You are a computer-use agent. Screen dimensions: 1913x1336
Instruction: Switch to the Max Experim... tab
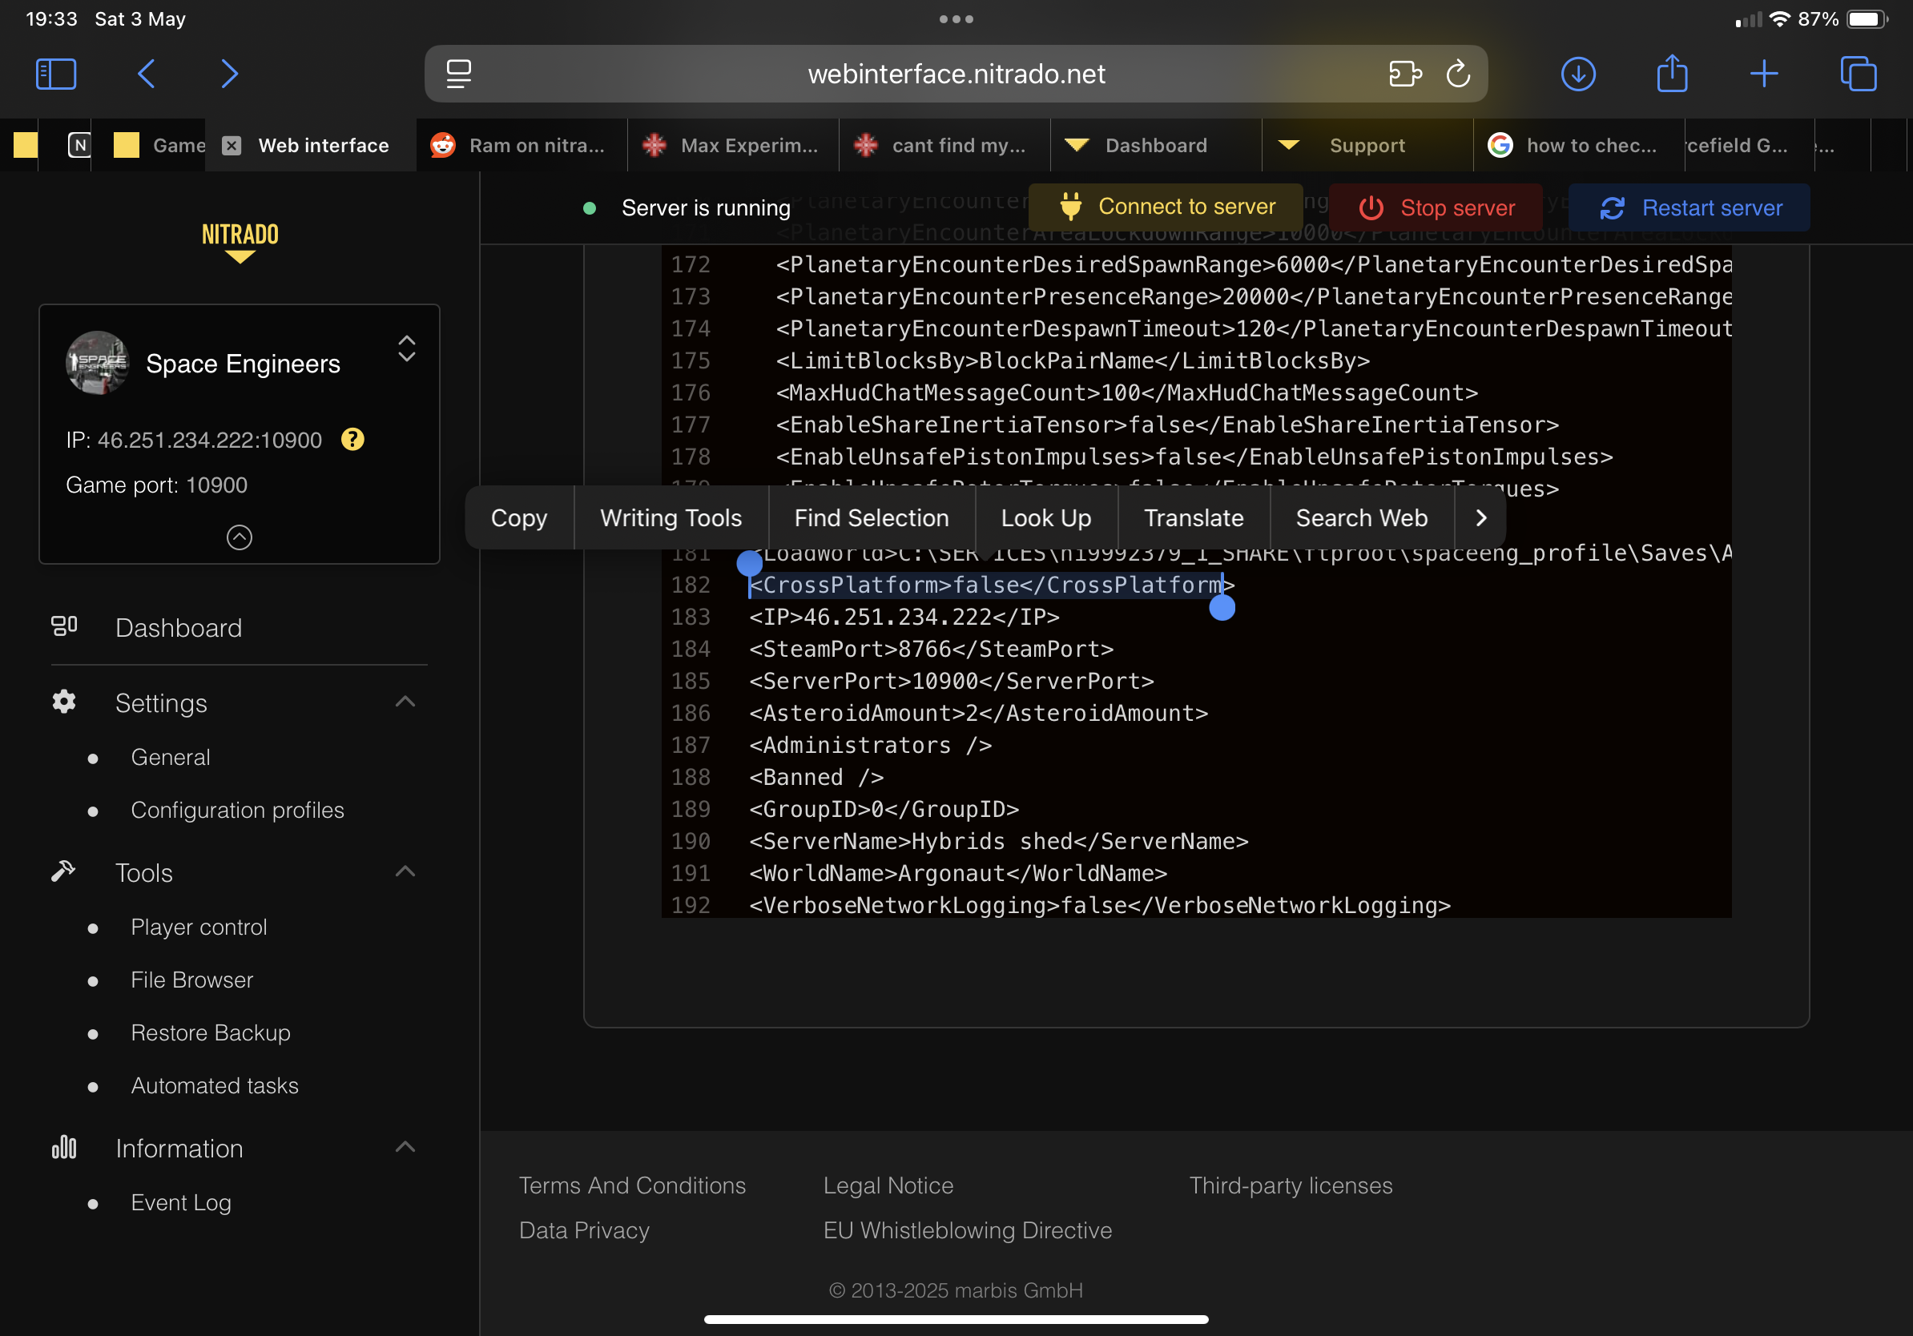pos(733,146)
